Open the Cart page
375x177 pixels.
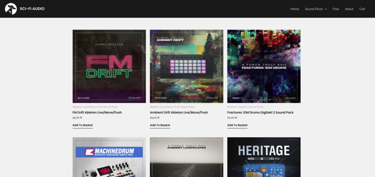click(x=362, y=9)
